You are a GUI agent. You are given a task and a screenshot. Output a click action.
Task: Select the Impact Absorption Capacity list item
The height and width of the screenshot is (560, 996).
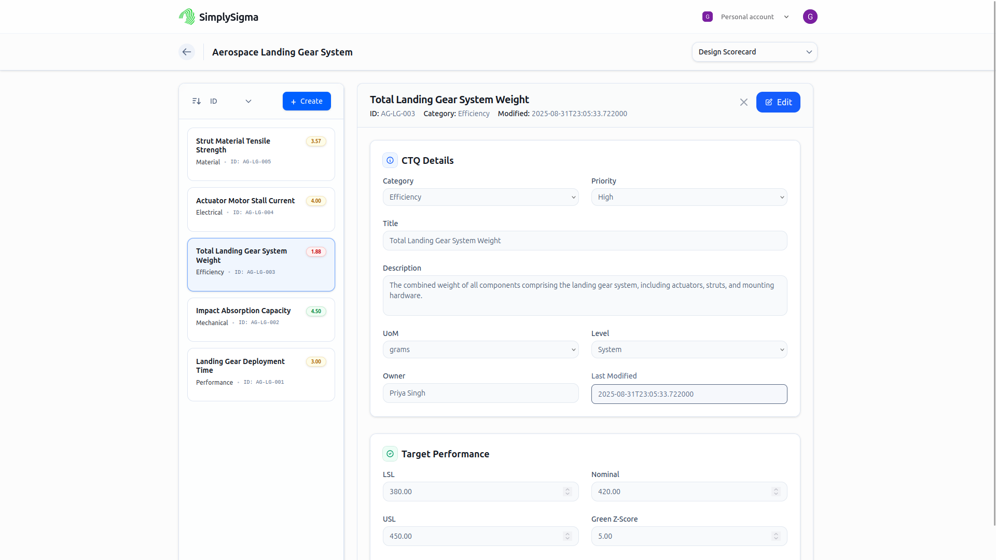click(260, 319)
